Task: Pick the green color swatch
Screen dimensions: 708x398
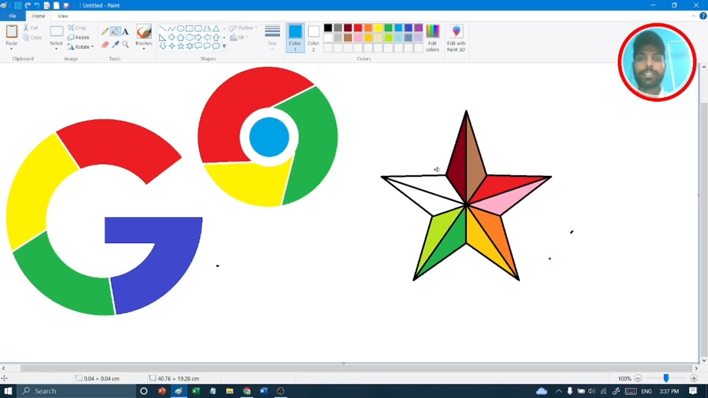Action: tap(388, 28)
